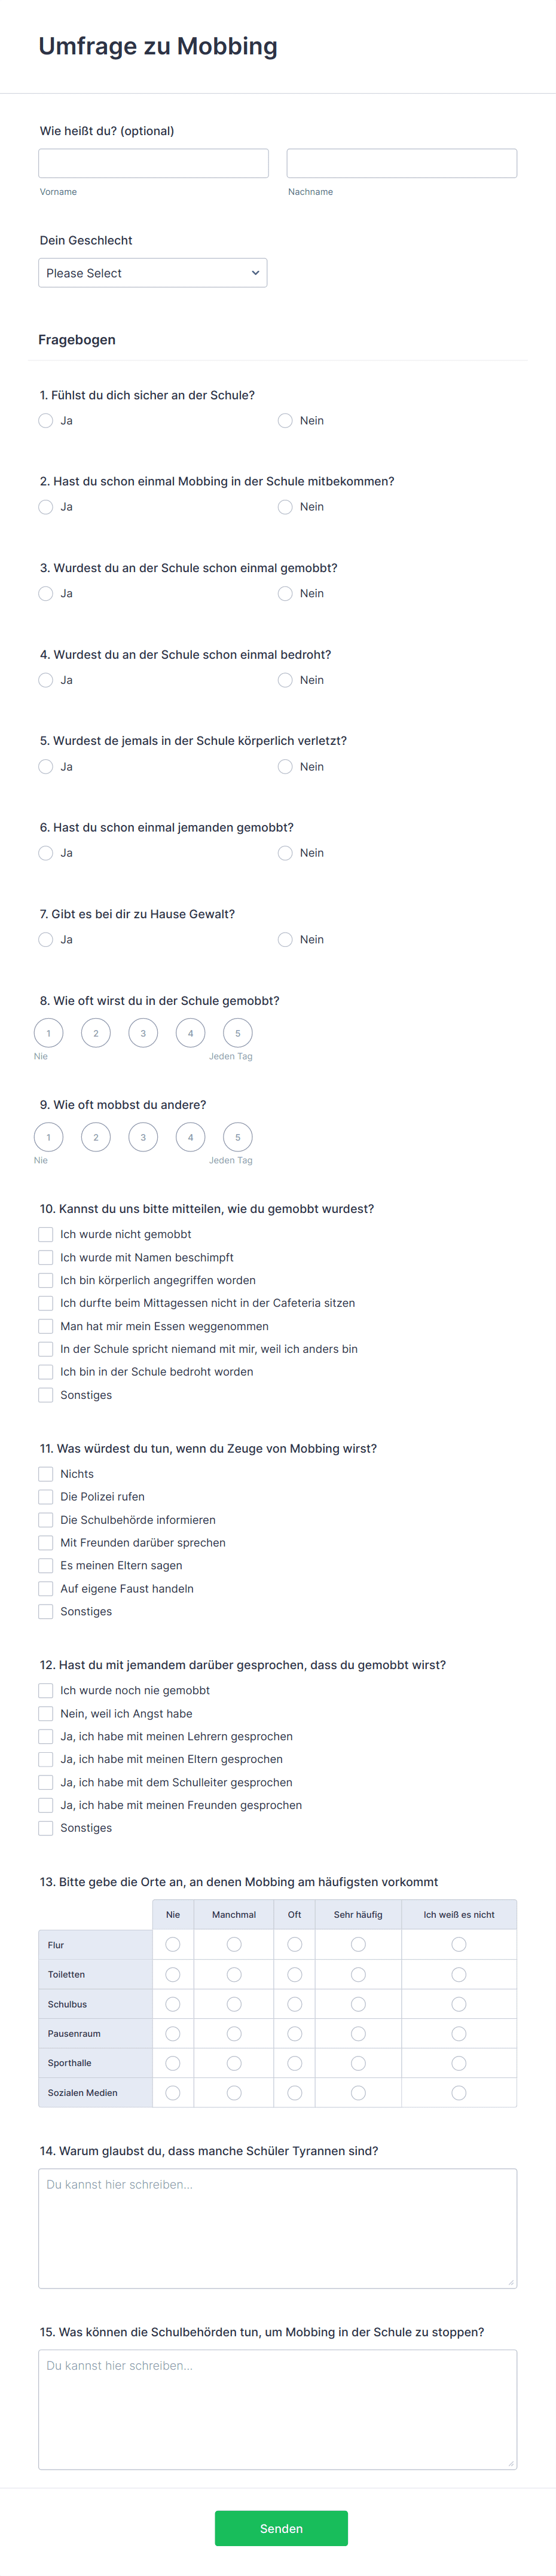Check "Nein, weil ich Angst habe"
The width and height of the screenshot is (556, 2576).
[46, 1713]
